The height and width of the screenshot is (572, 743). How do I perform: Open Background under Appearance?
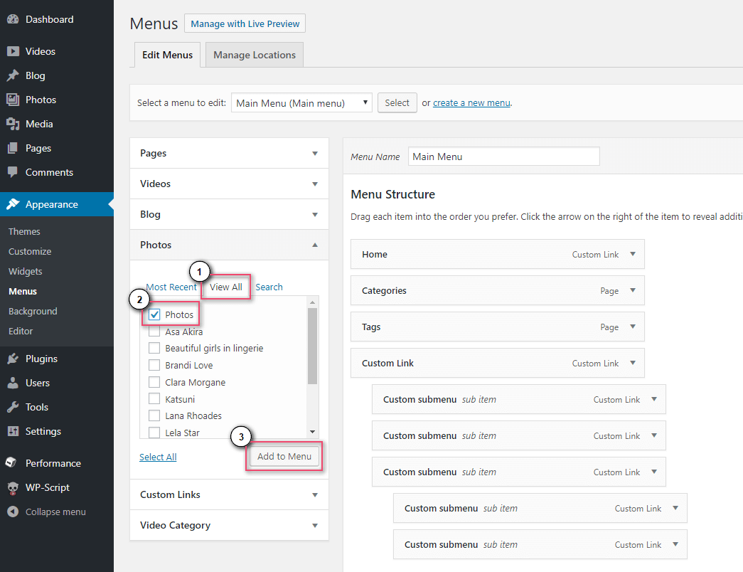33,311
